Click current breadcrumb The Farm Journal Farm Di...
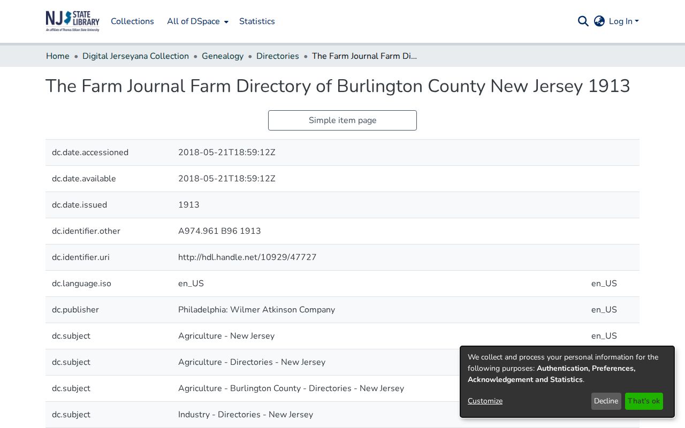 (364, 56)
